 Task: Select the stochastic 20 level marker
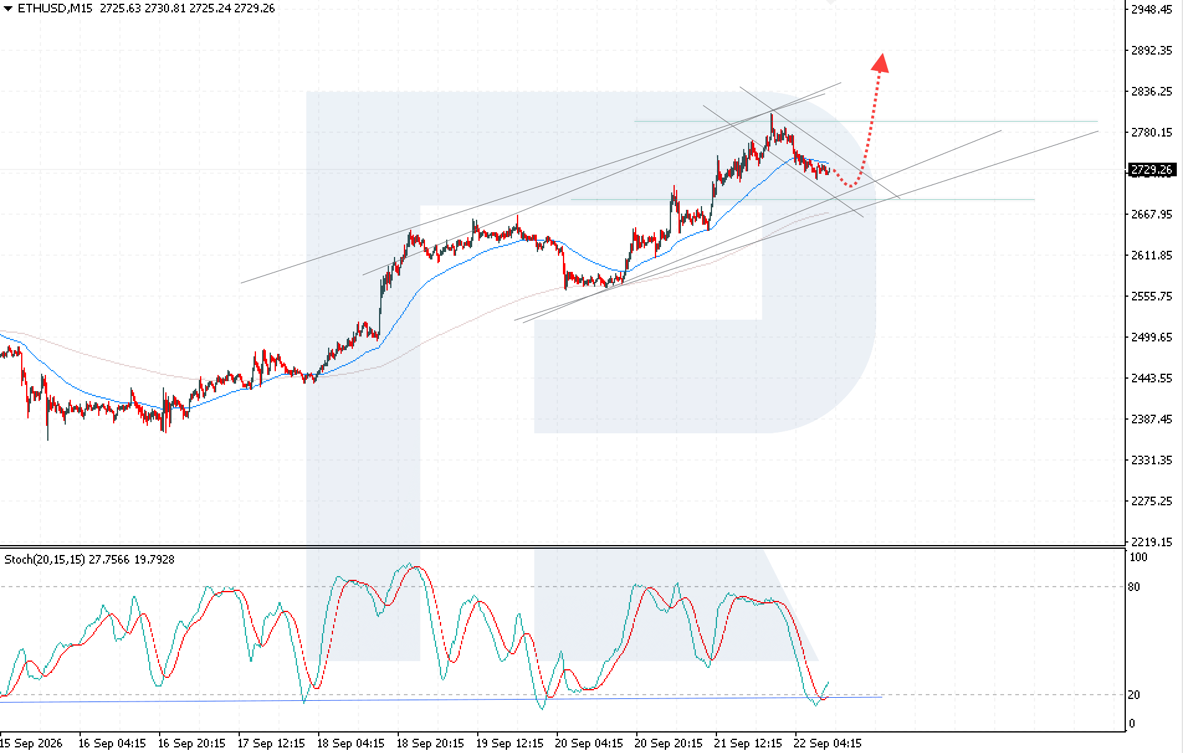1134,695
